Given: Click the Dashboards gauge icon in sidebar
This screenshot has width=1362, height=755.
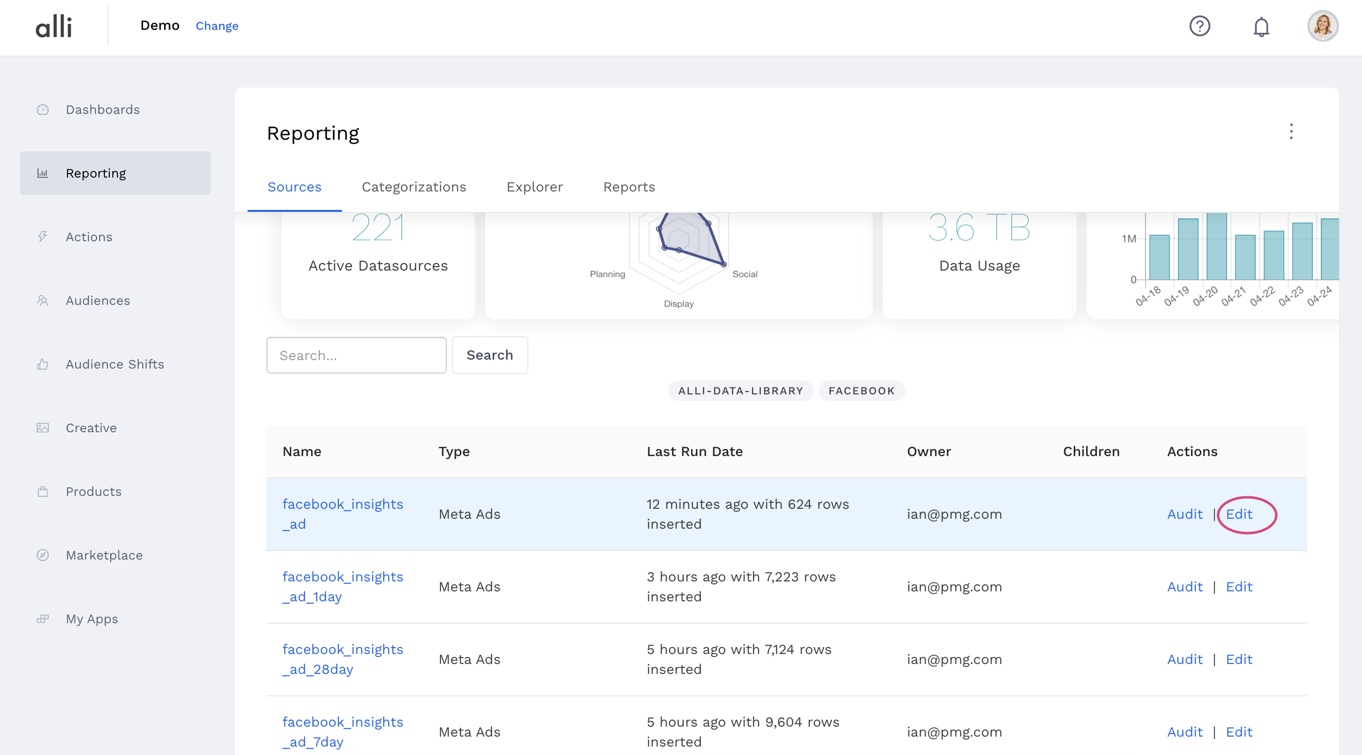Looking at the screenshot, I should (x=43, y=109).
